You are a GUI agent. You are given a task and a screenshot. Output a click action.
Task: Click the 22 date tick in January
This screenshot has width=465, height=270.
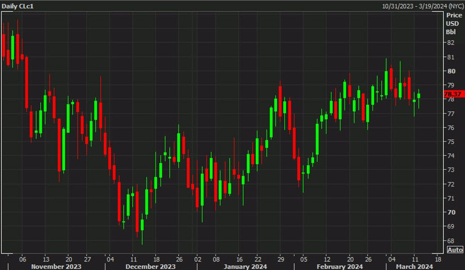click(x=258, y=259)
